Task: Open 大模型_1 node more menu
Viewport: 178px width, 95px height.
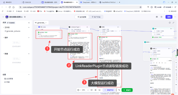Action: tap(171, 49)
